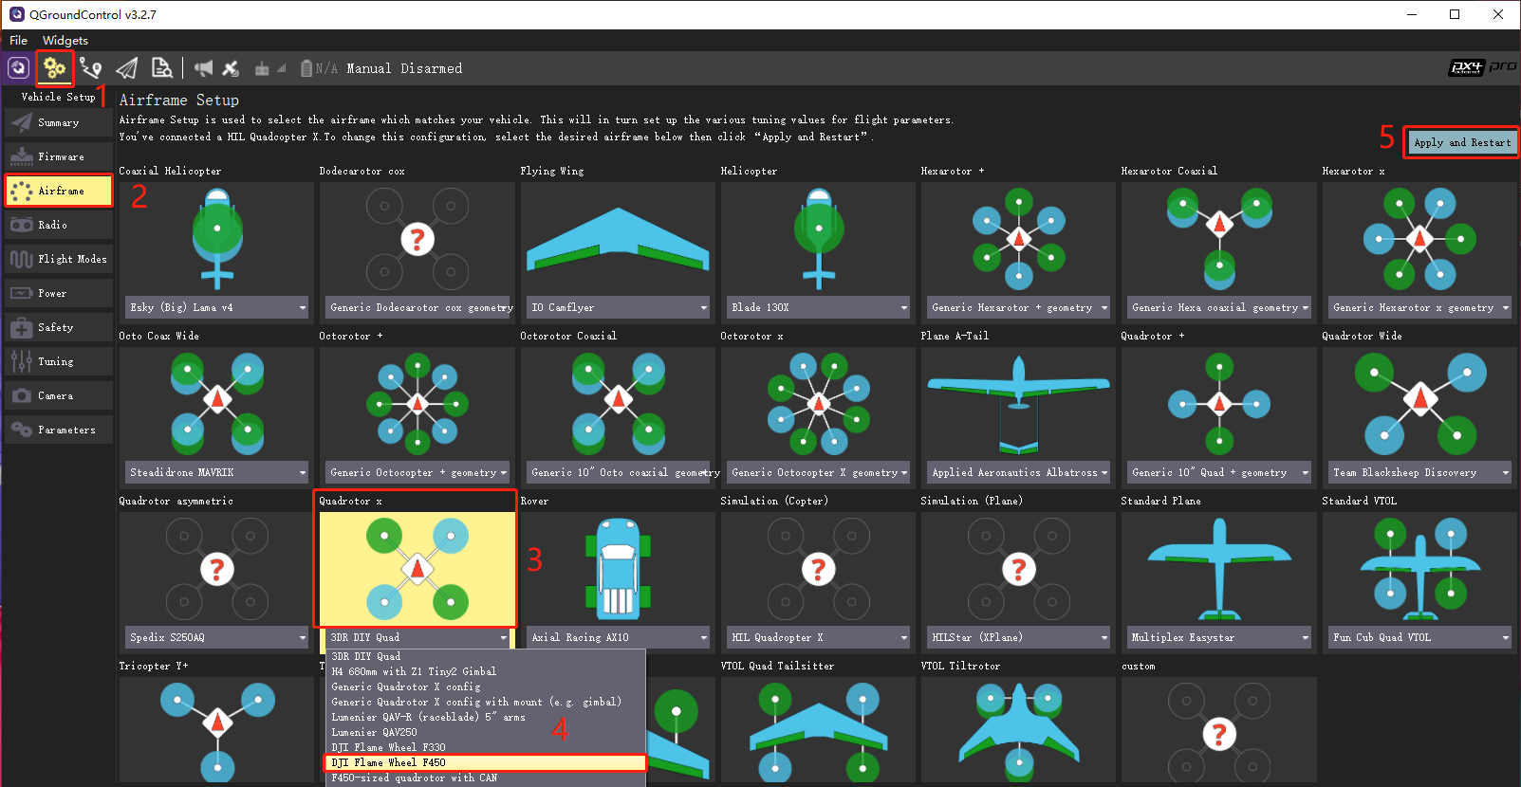The height and width of the screenshot is (787, 1521).
Task: Open the Camera setup page
Action: [x=59, y=395]
